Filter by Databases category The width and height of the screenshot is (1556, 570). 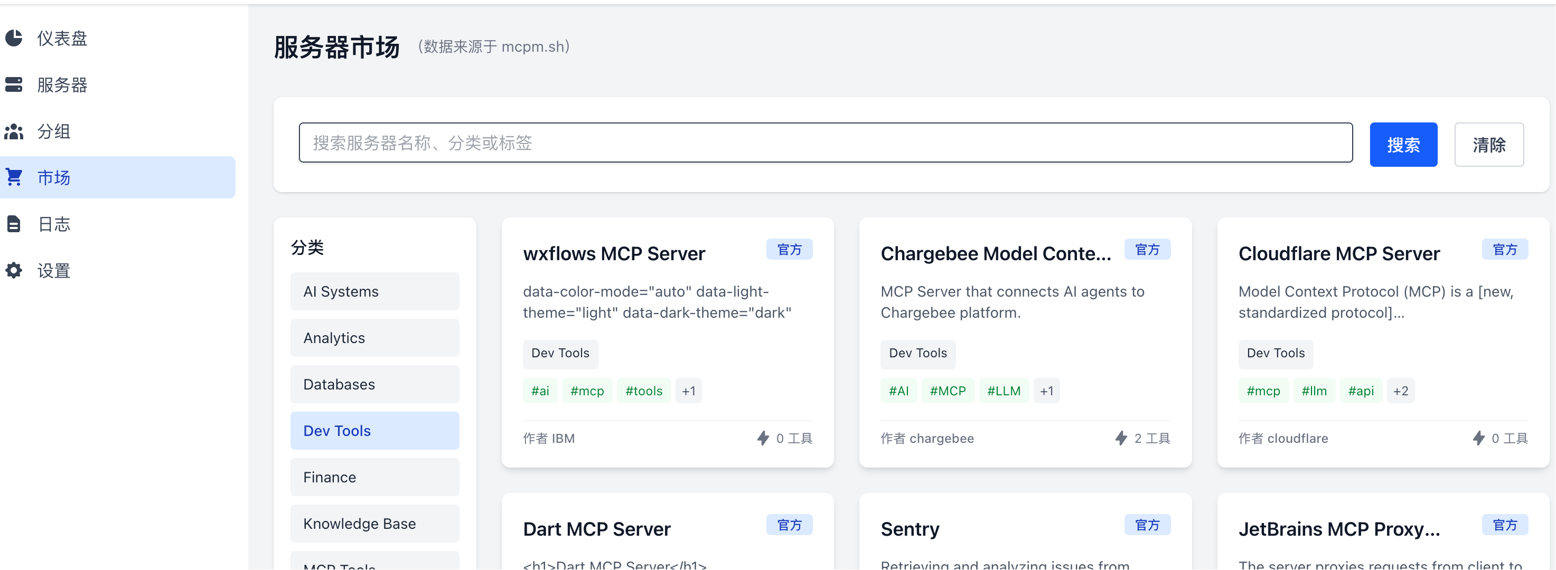[374, 385]
